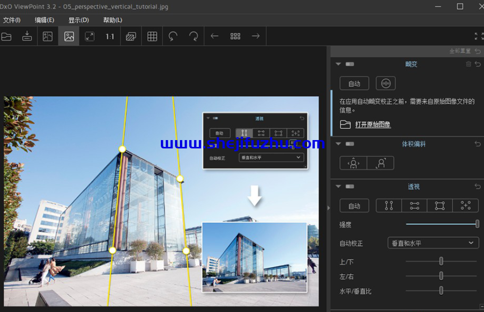Collapse the 畸变 panel
484x312 pixels.
tap(338, 64)
